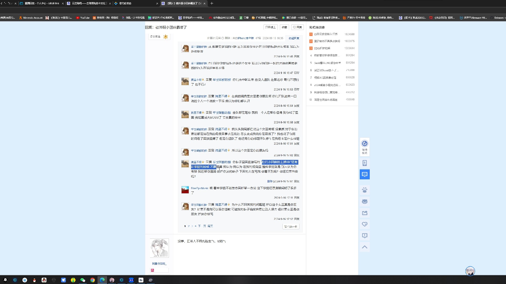The width and height of the screenshot is (506, 284).
Task: Click the gold level 6 badge icon
Action: (x=166, y=37)
